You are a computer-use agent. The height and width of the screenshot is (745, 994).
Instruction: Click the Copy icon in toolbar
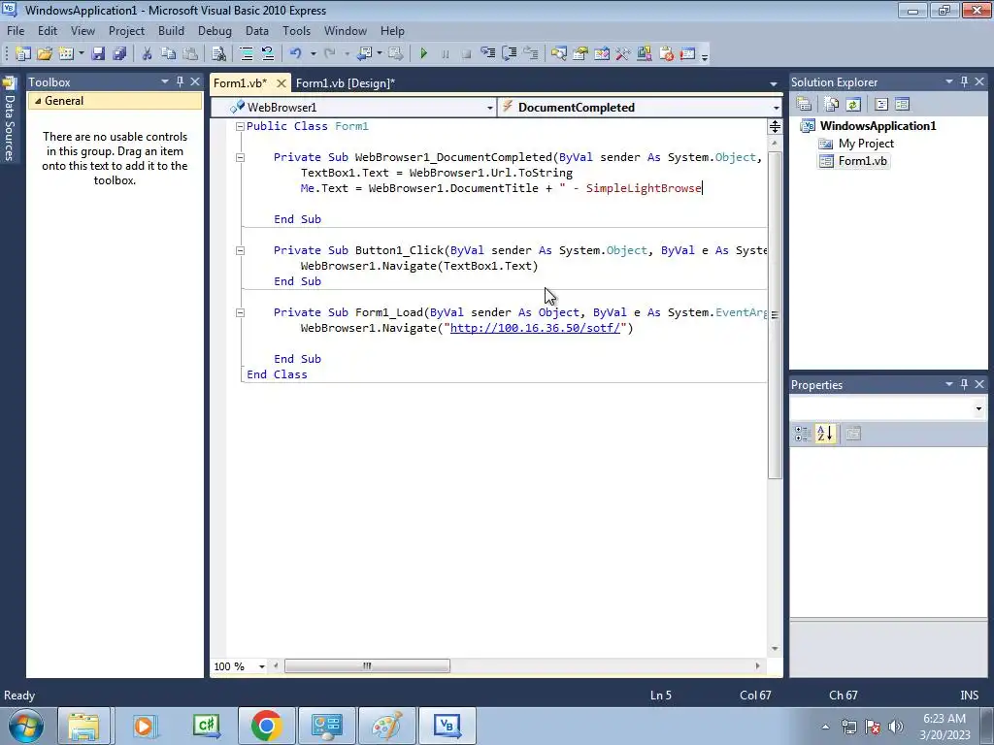(168, 54)
